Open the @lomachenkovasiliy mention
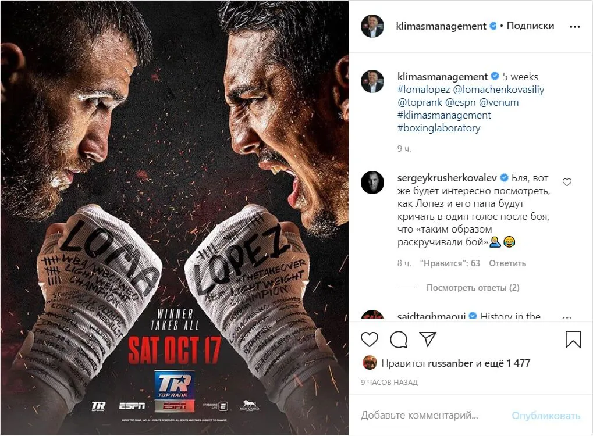This screenshot has height=436, width=593. 499,90
